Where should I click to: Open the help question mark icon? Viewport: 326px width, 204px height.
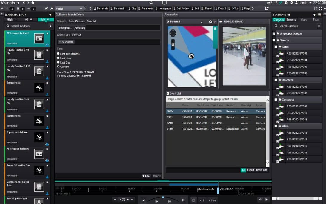[x=286, y=3]
